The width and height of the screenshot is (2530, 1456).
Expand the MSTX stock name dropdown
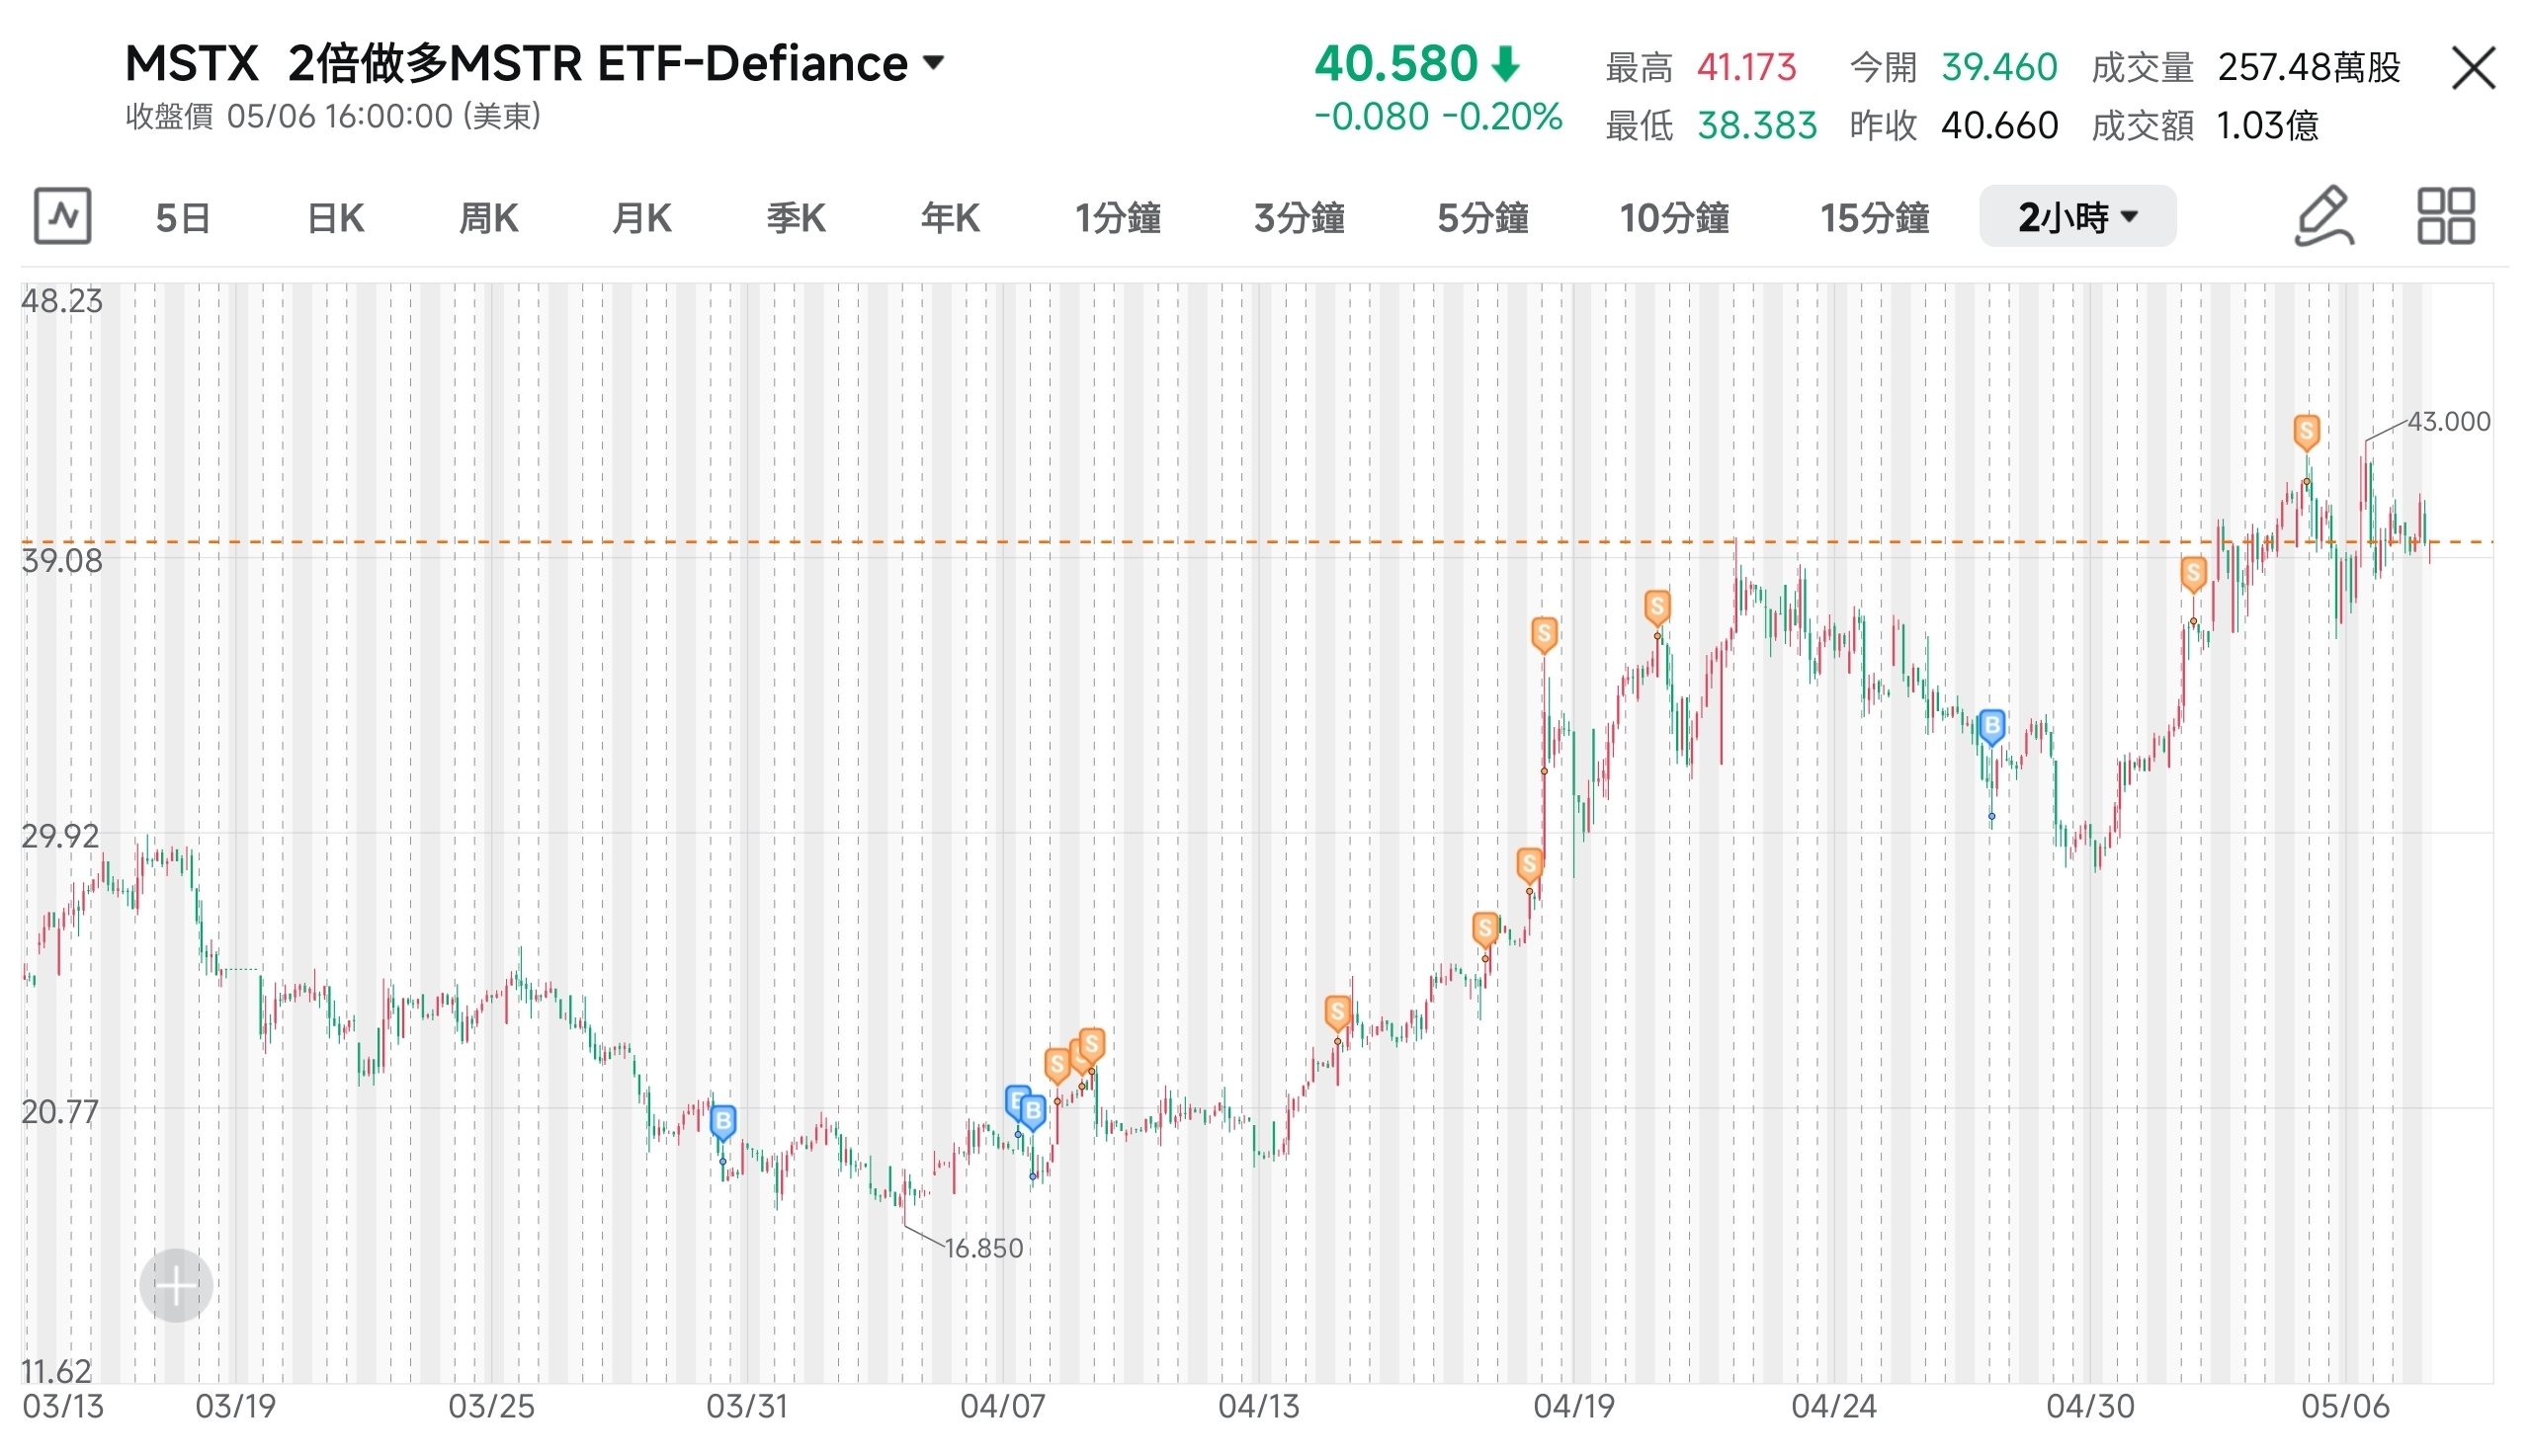(x=933, y=63)
